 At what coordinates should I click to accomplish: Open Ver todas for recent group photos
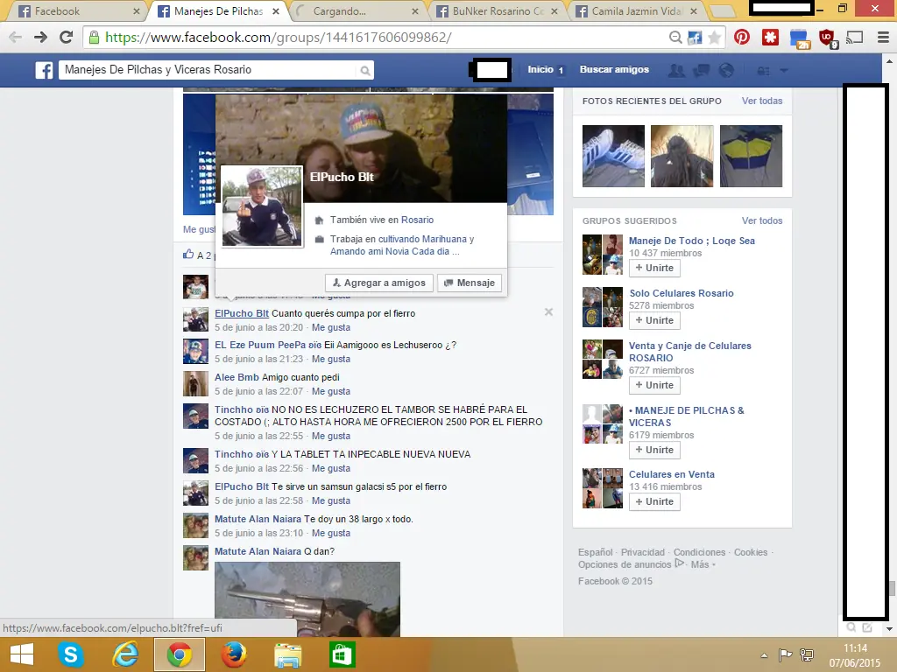(761, 101)
